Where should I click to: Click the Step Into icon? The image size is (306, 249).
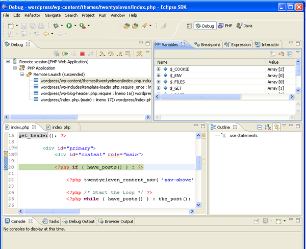(x=102, y=54)
